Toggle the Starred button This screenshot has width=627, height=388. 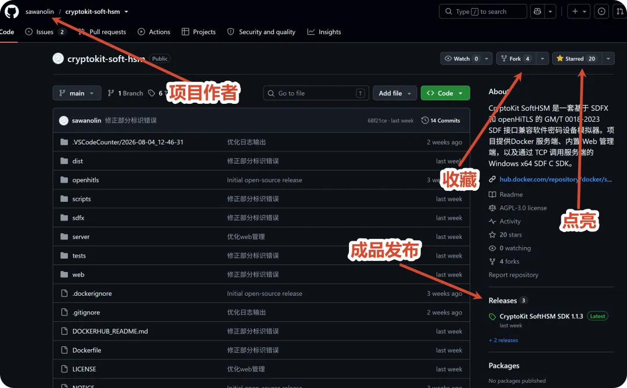pos(576,59)
